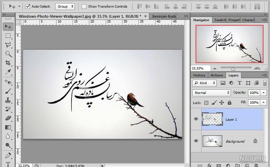The image size is (270, 167).
Task: Select the Type tool
Action: [x=8, y=164]
